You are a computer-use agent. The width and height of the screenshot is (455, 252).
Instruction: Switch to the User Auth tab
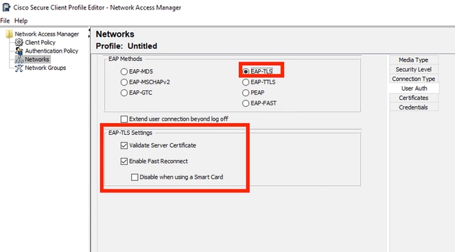pyautogui.click(x=414, y=88)
